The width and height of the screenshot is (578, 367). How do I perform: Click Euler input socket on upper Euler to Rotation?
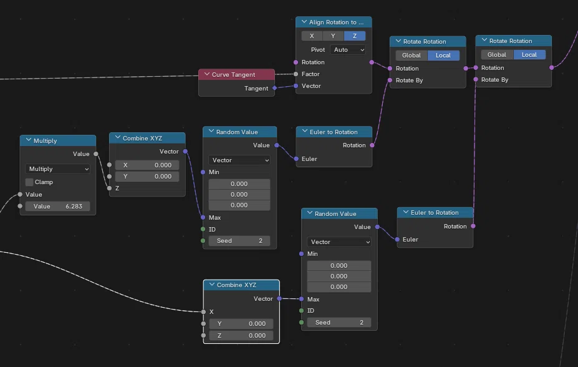[296, 159]
